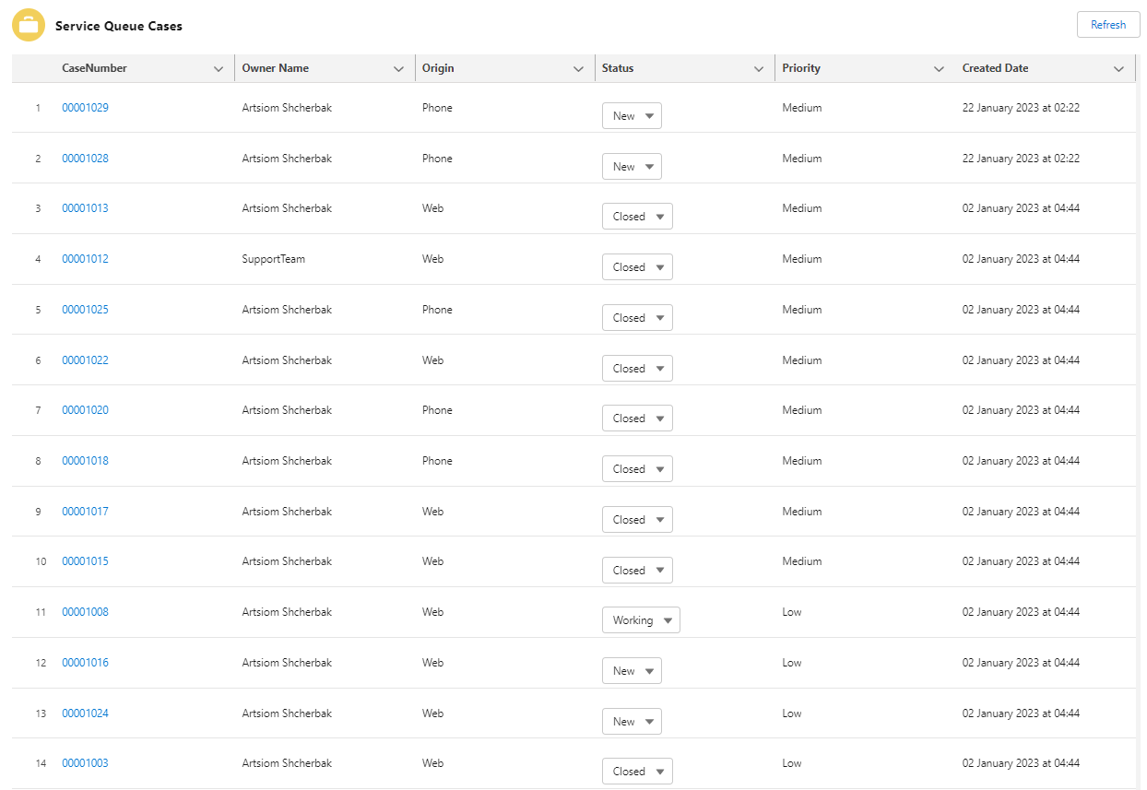The height and width of the screenshot is (790, 1147).
Task: Open case 00001003 via its link
Action: tap(85, 762)
